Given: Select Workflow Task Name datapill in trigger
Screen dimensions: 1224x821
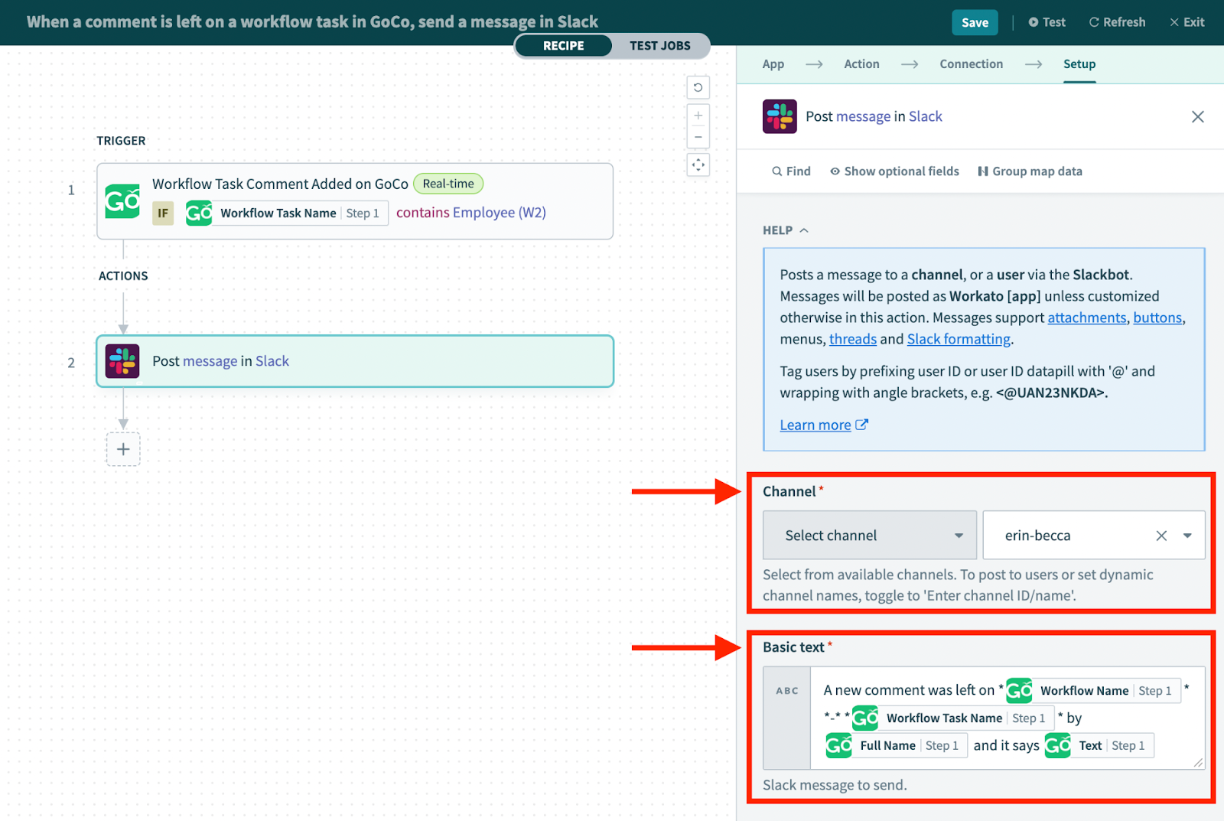Looking at the screenshot, I should click(x=287, y=213).
